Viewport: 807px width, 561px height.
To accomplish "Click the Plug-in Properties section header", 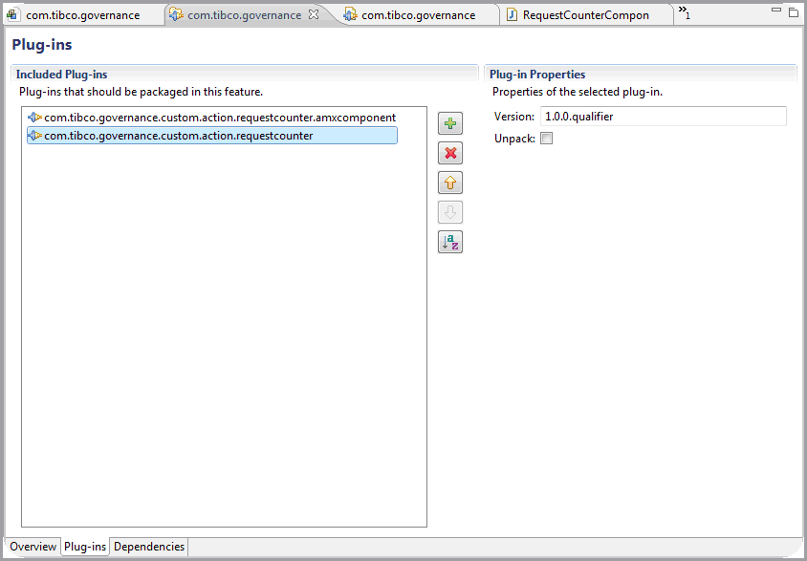I will coord(537,74).
